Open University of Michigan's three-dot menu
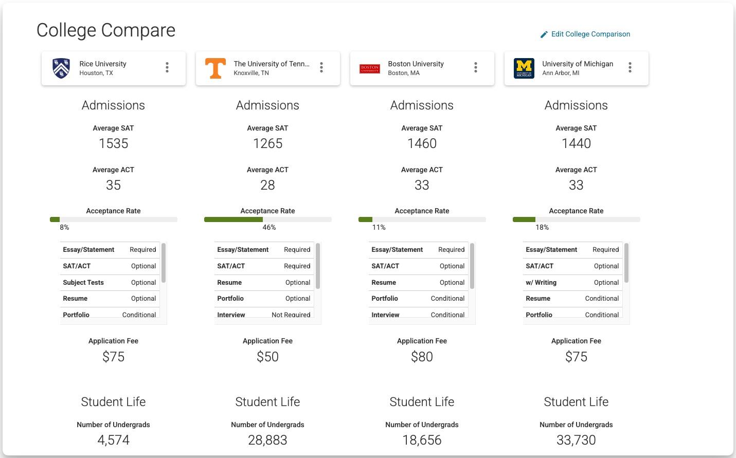The width and height of the screenshot is (736, 458). click(630, 67)
